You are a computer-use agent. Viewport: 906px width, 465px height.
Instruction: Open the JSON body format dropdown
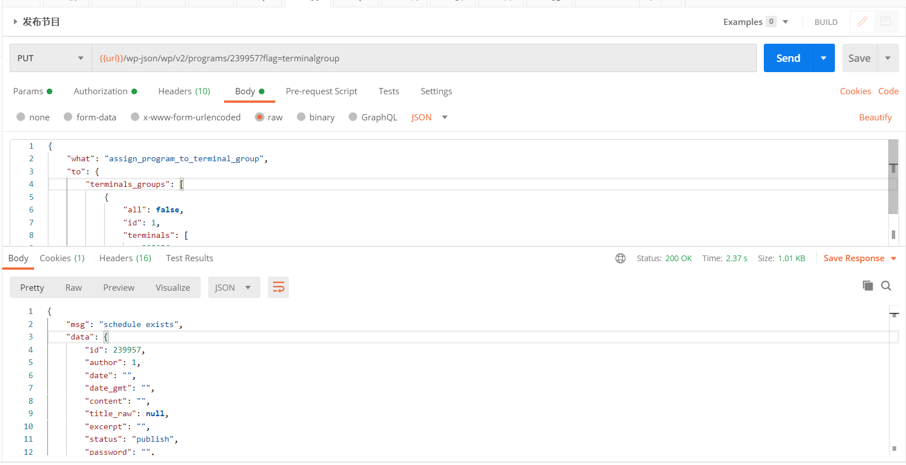429,117
